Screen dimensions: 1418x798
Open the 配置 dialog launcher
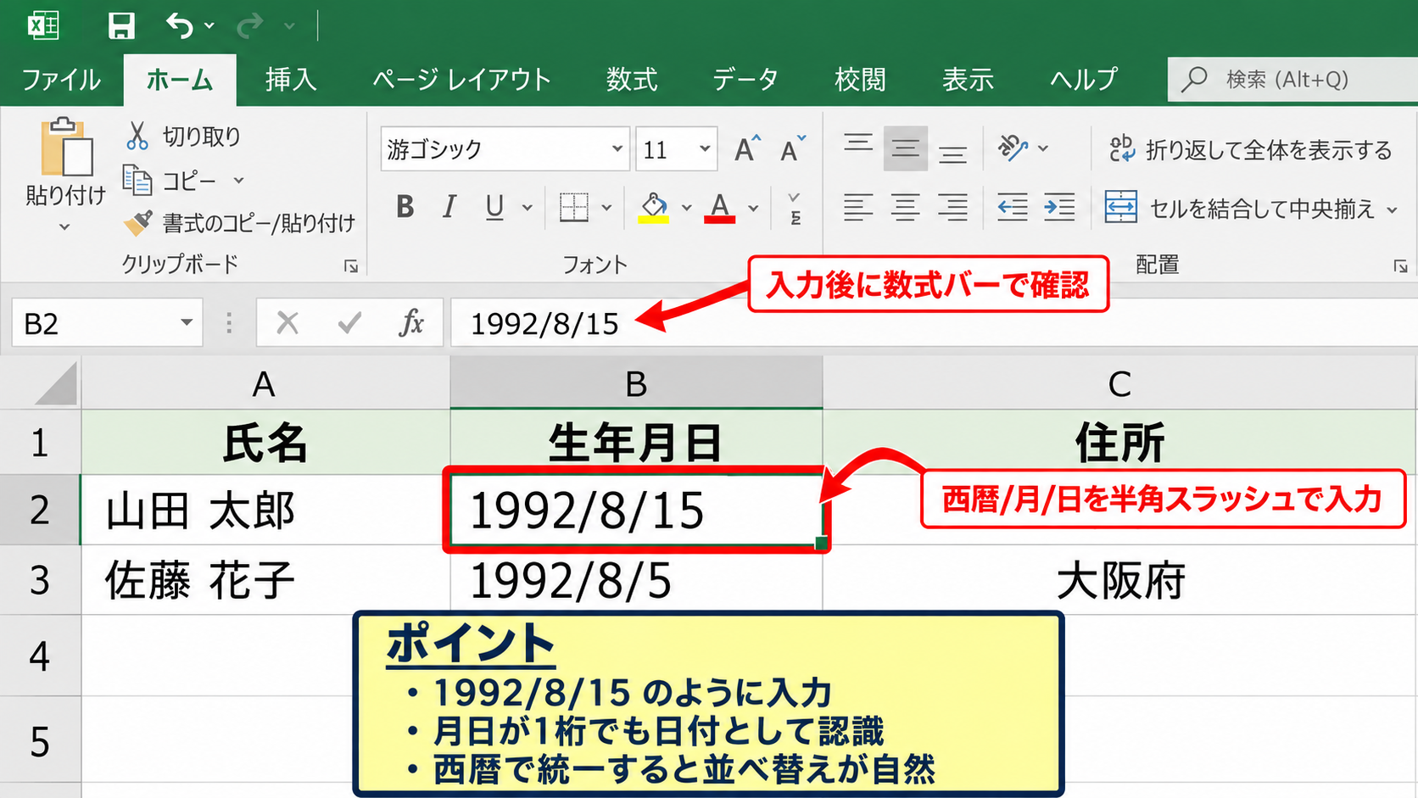(x=1400, y=267)
